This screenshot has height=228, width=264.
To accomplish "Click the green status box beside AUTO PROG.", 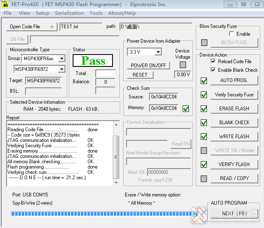I will 204,81.
